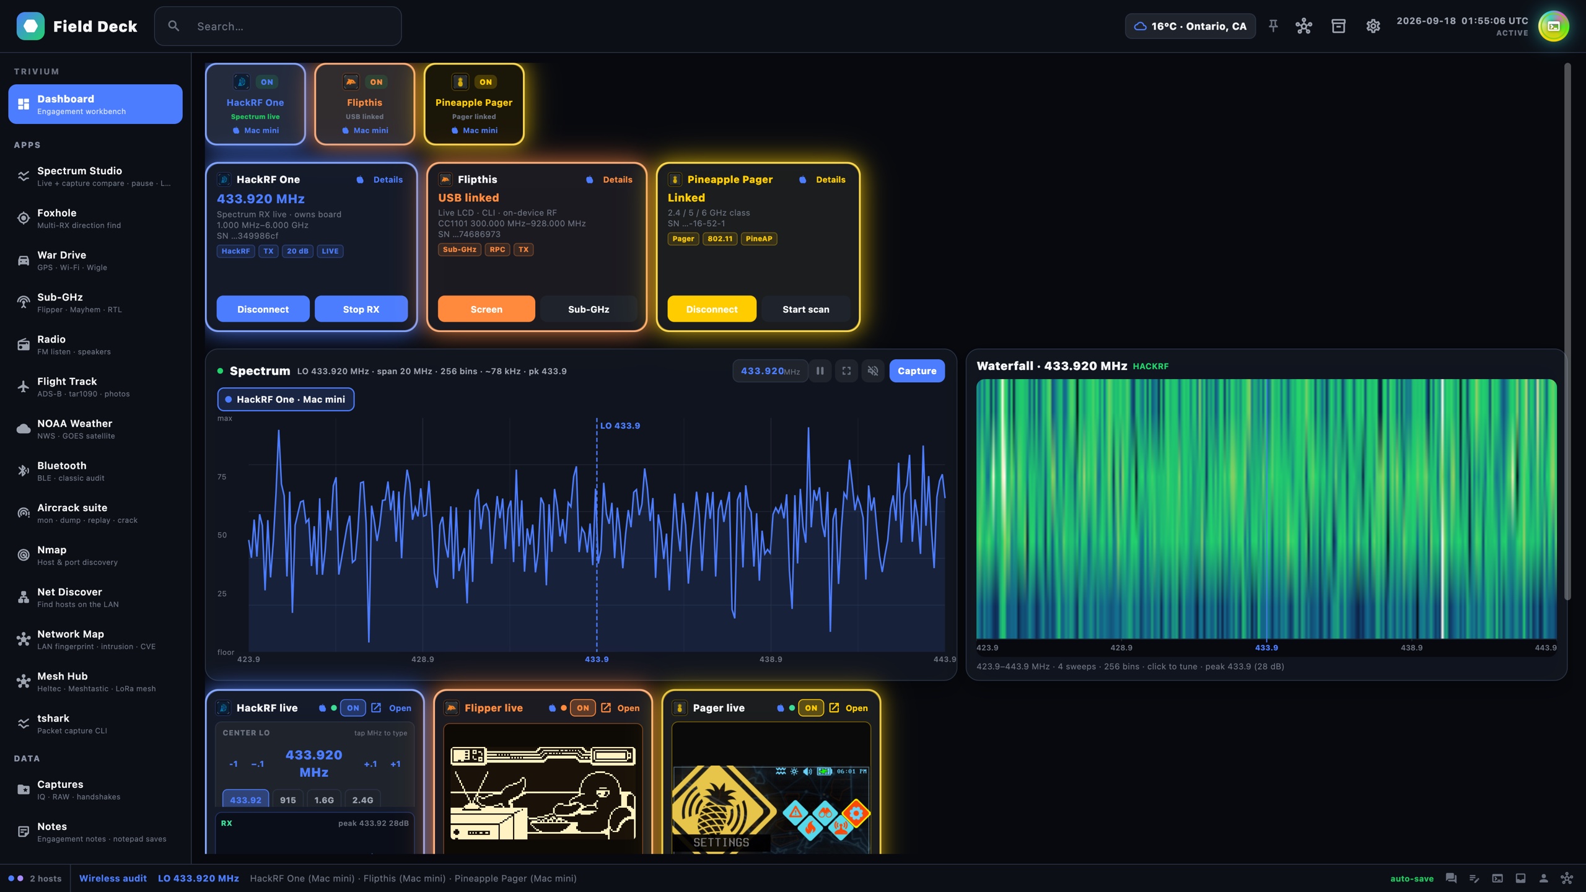Toggle ON switch on Pineapple Pager chip
Screen dimensions: 1586x892
click(486, 82)
